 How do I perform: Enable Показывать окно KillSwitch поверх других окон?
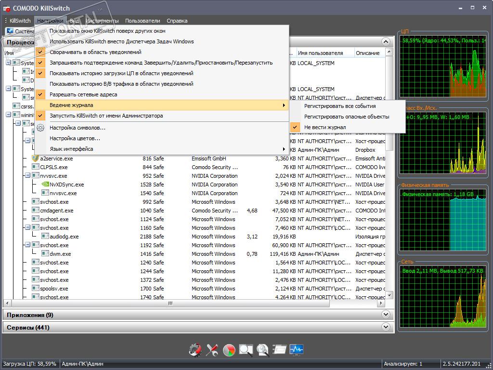pos(162,31)
